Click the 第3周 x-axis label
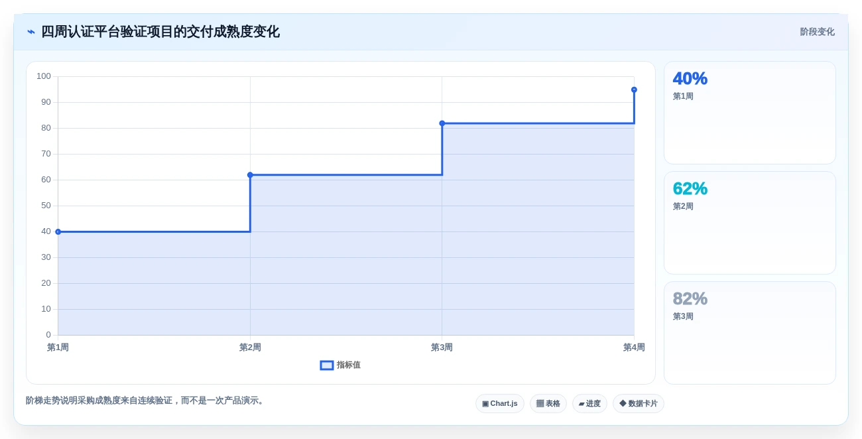This screenshot has width=862, height=439. coord(442,347)
